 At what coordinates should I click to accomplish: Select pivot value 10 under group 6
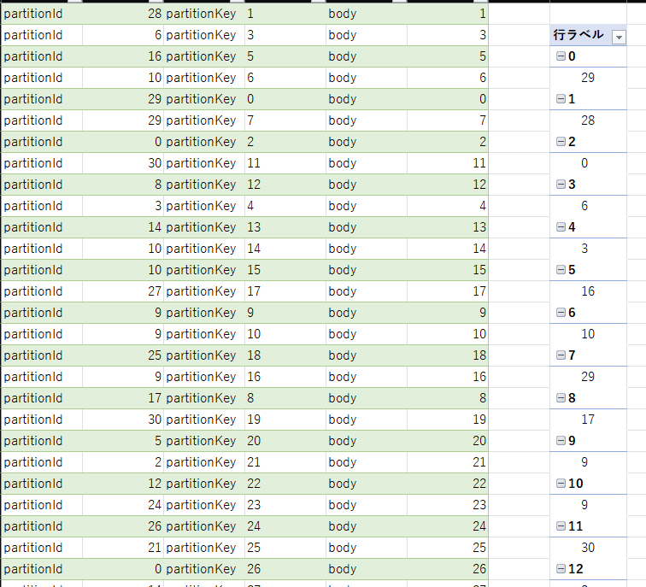pos(588,334)
